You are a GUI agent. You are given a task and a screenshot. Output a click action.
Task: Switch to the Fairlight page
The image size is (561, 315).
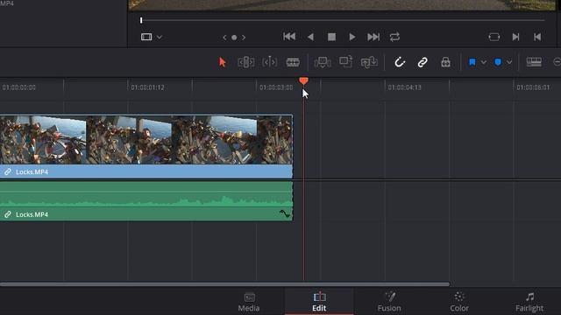point(529,302)
